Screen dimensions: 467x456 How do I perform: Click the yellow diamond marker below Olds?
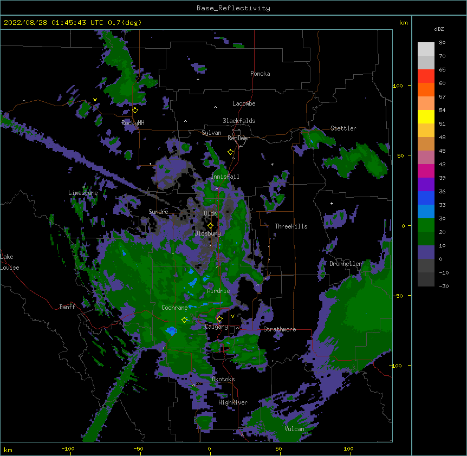210,226
